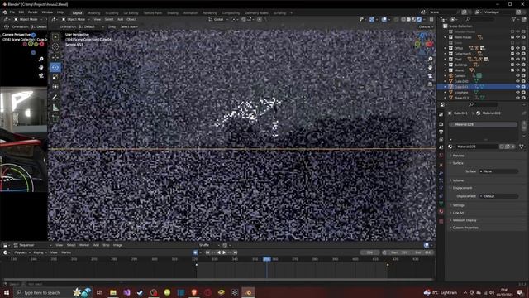Open File Explorer from the taskbar
Screen dimensions: 529x298
point(113,292)
